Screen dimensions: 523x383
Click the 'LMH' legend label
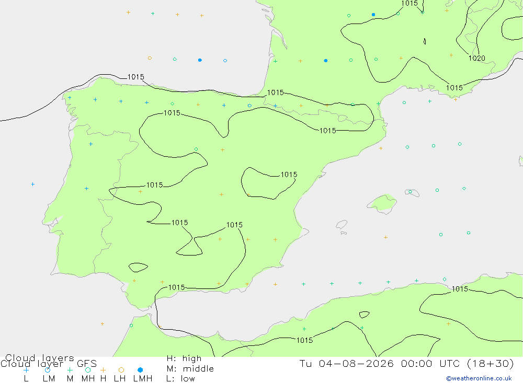pos(143,379)
